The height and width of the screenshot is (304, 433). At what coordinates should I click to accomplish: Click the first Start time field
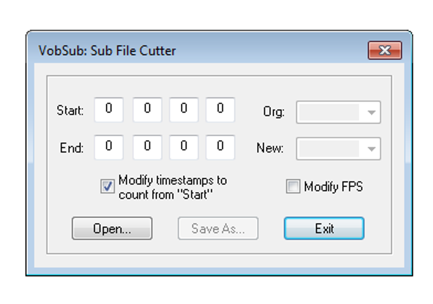109,110
